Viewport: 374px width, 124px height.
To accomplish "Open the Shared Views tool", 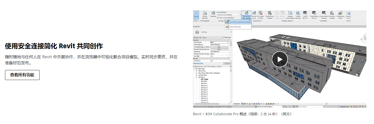I will pos(348,15).
